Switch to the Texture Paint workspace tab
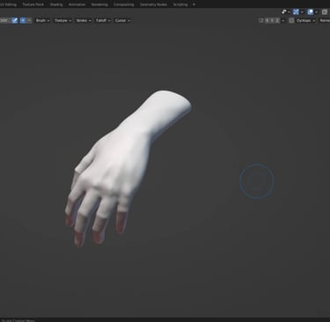The height and width of the screenshot is (322, 330). pyautogui.click(x=33, y=4)
